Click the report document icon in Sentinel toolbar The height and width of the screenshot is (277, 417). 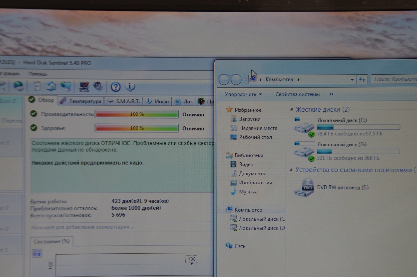(x=37, y=86)
